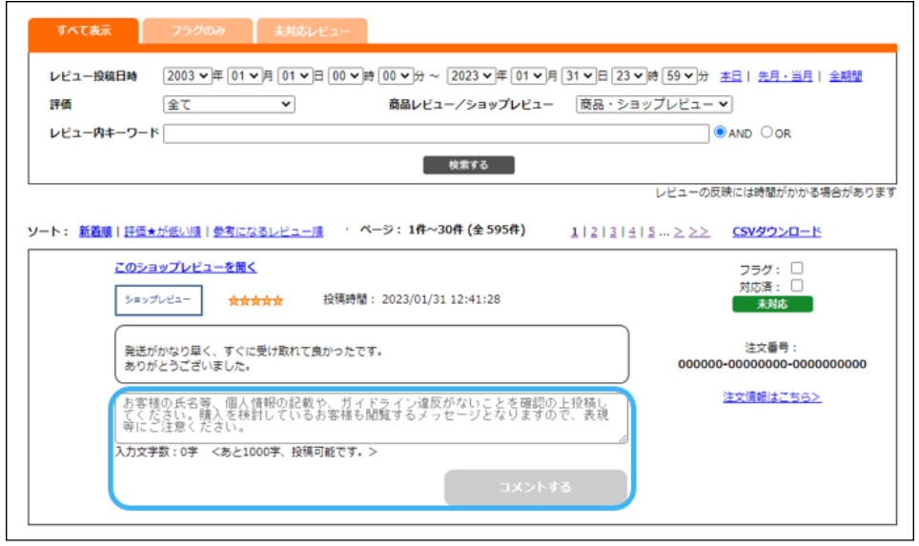Open the end day dropdown showing 31

coord(579,76)
